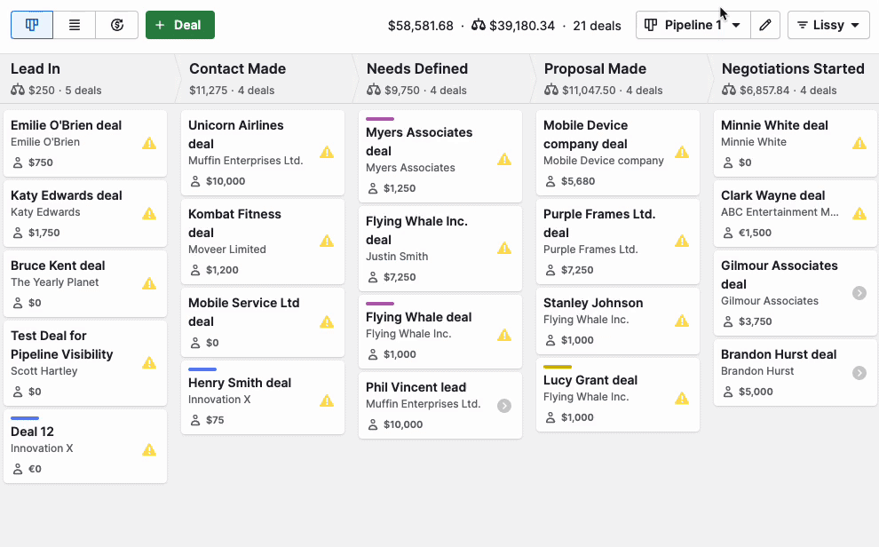Open the forecast view
The width and height of the screenshot is (879, 547).
[116, 25]
